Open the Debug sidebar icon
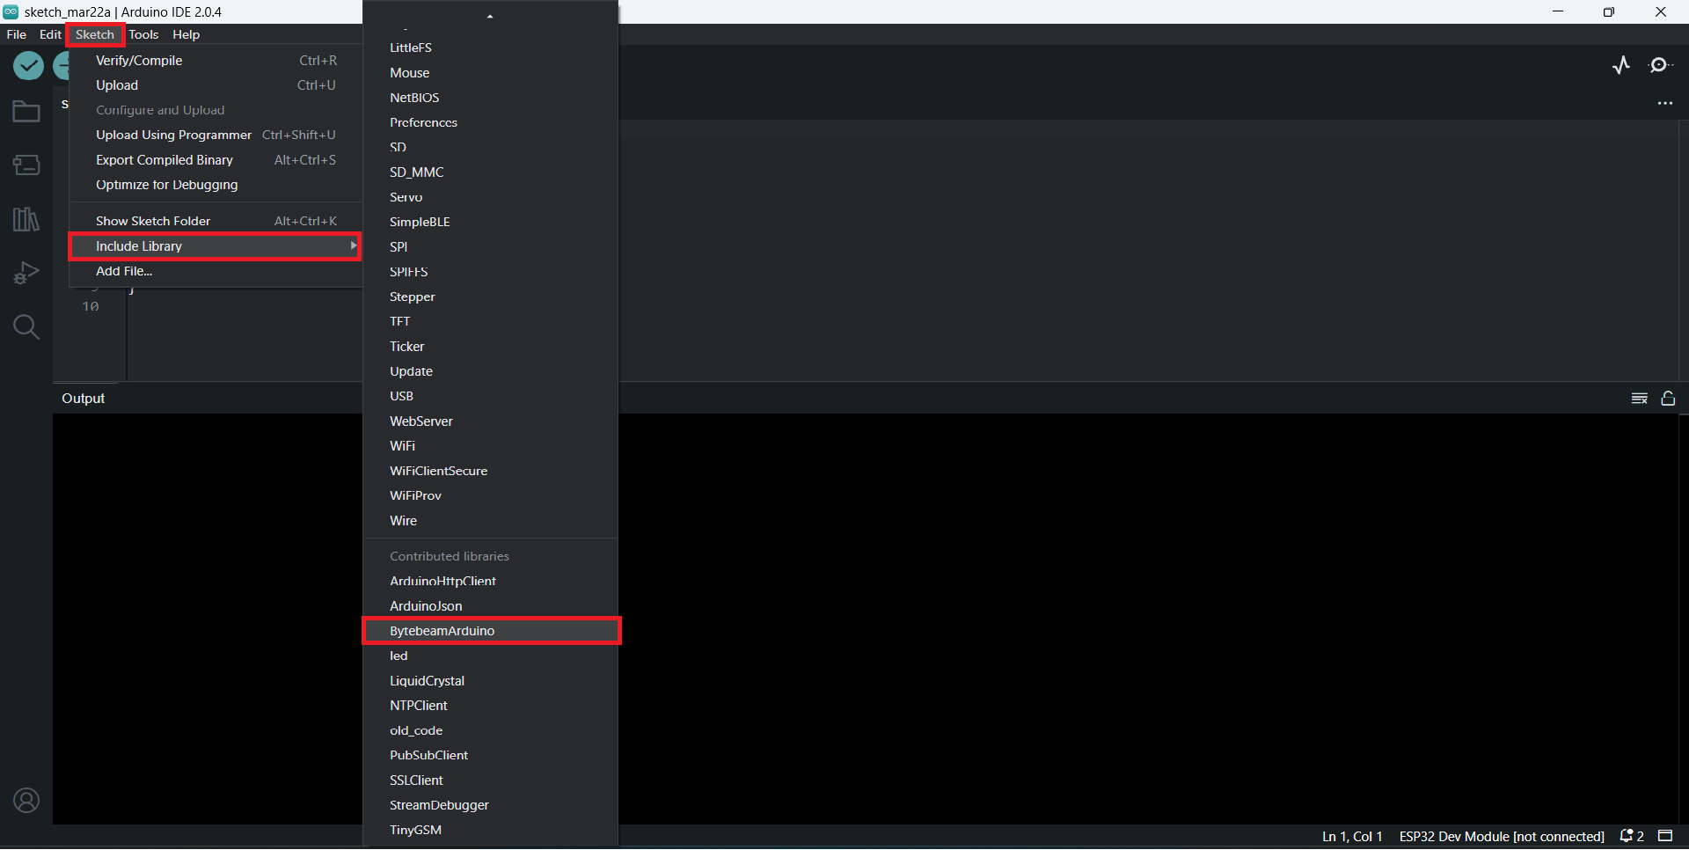The height and width of the screenshot is (850, 1689). coord(26,273)
